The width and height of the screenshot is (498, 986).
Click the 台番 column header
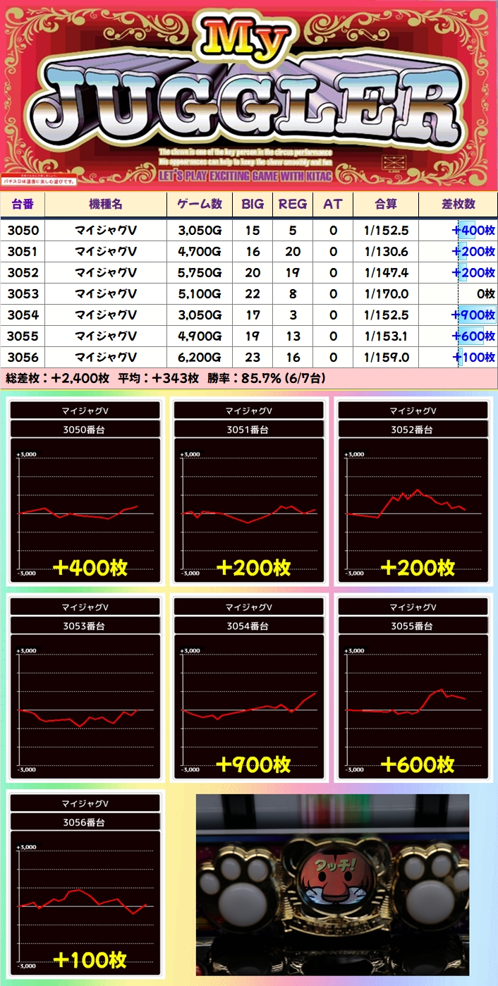coord(23,204)
